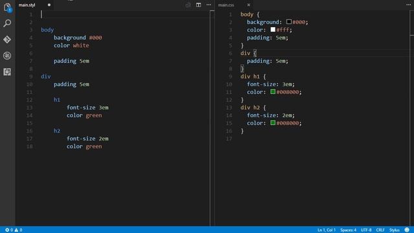Open the Source Control (git) view
Viewport: 414px width, 233px height.
coord(7,39)
